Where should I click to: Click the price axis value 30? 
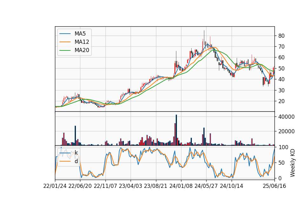coord(281,90)
